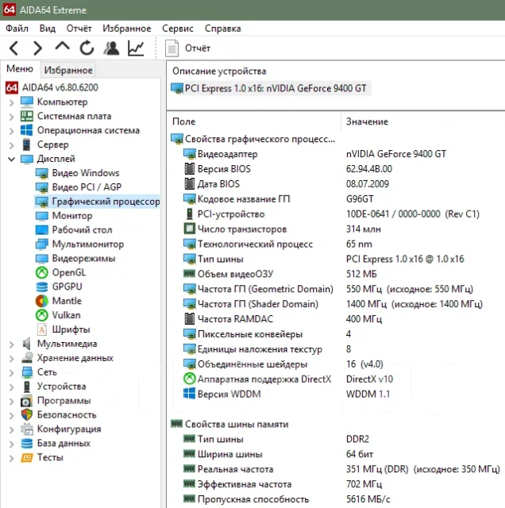Click the Back navigation arrow
This screenshot has height=508, width=505.
coord(14,48)
